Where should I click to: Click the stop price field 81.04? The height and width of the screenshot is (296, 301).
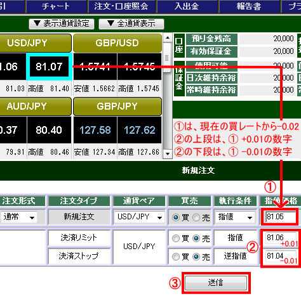pos(281,256)
